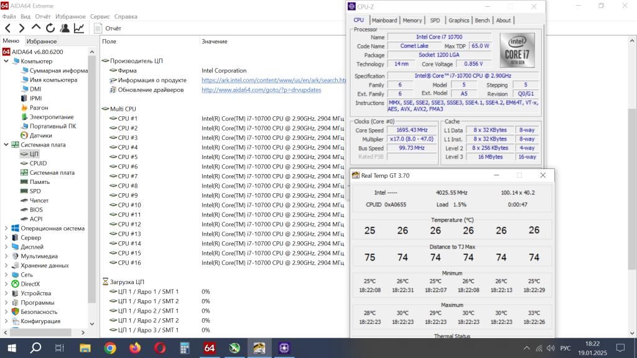Go up one level with up arrow
The width and height of the screenshot is (637, 358).
coord(36,27)
